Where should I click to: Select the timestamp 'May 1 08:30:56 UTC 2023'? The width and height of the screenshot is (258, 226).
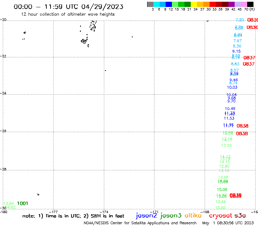coord(228,223)
